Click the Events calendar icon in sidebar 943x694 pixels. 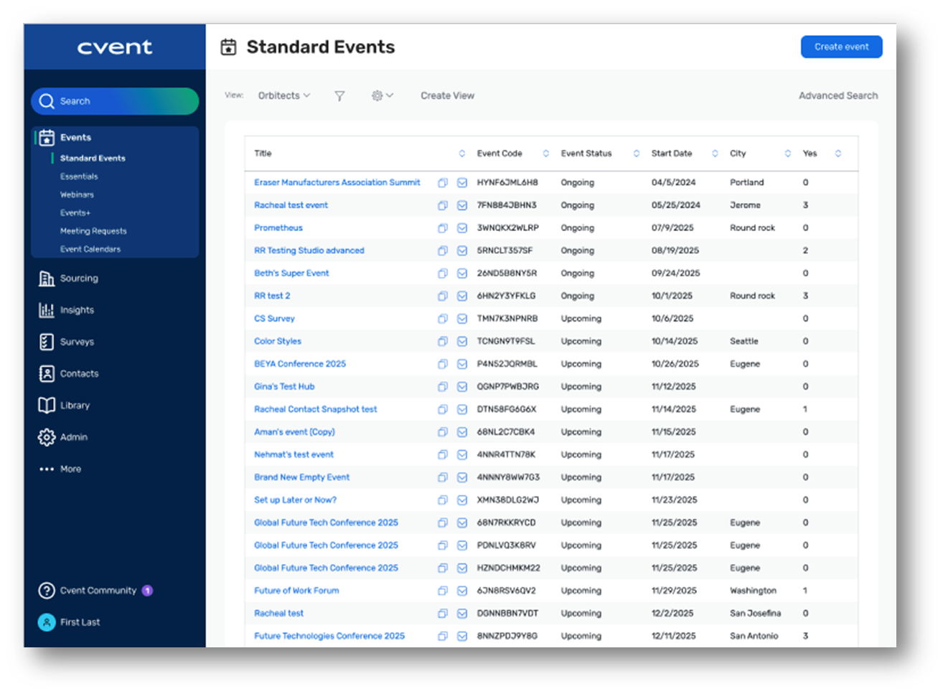pos(47,137)
